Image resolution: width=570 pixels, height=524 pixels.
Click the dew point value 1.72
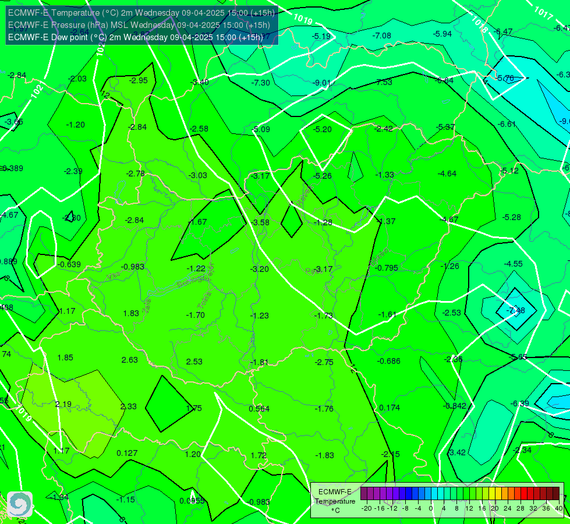pos(259,455)
